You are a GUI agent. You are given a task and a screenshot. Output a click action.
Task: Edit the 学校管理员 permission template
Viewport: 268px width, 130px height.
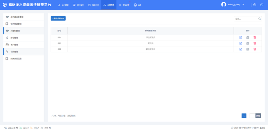[241, 37]
